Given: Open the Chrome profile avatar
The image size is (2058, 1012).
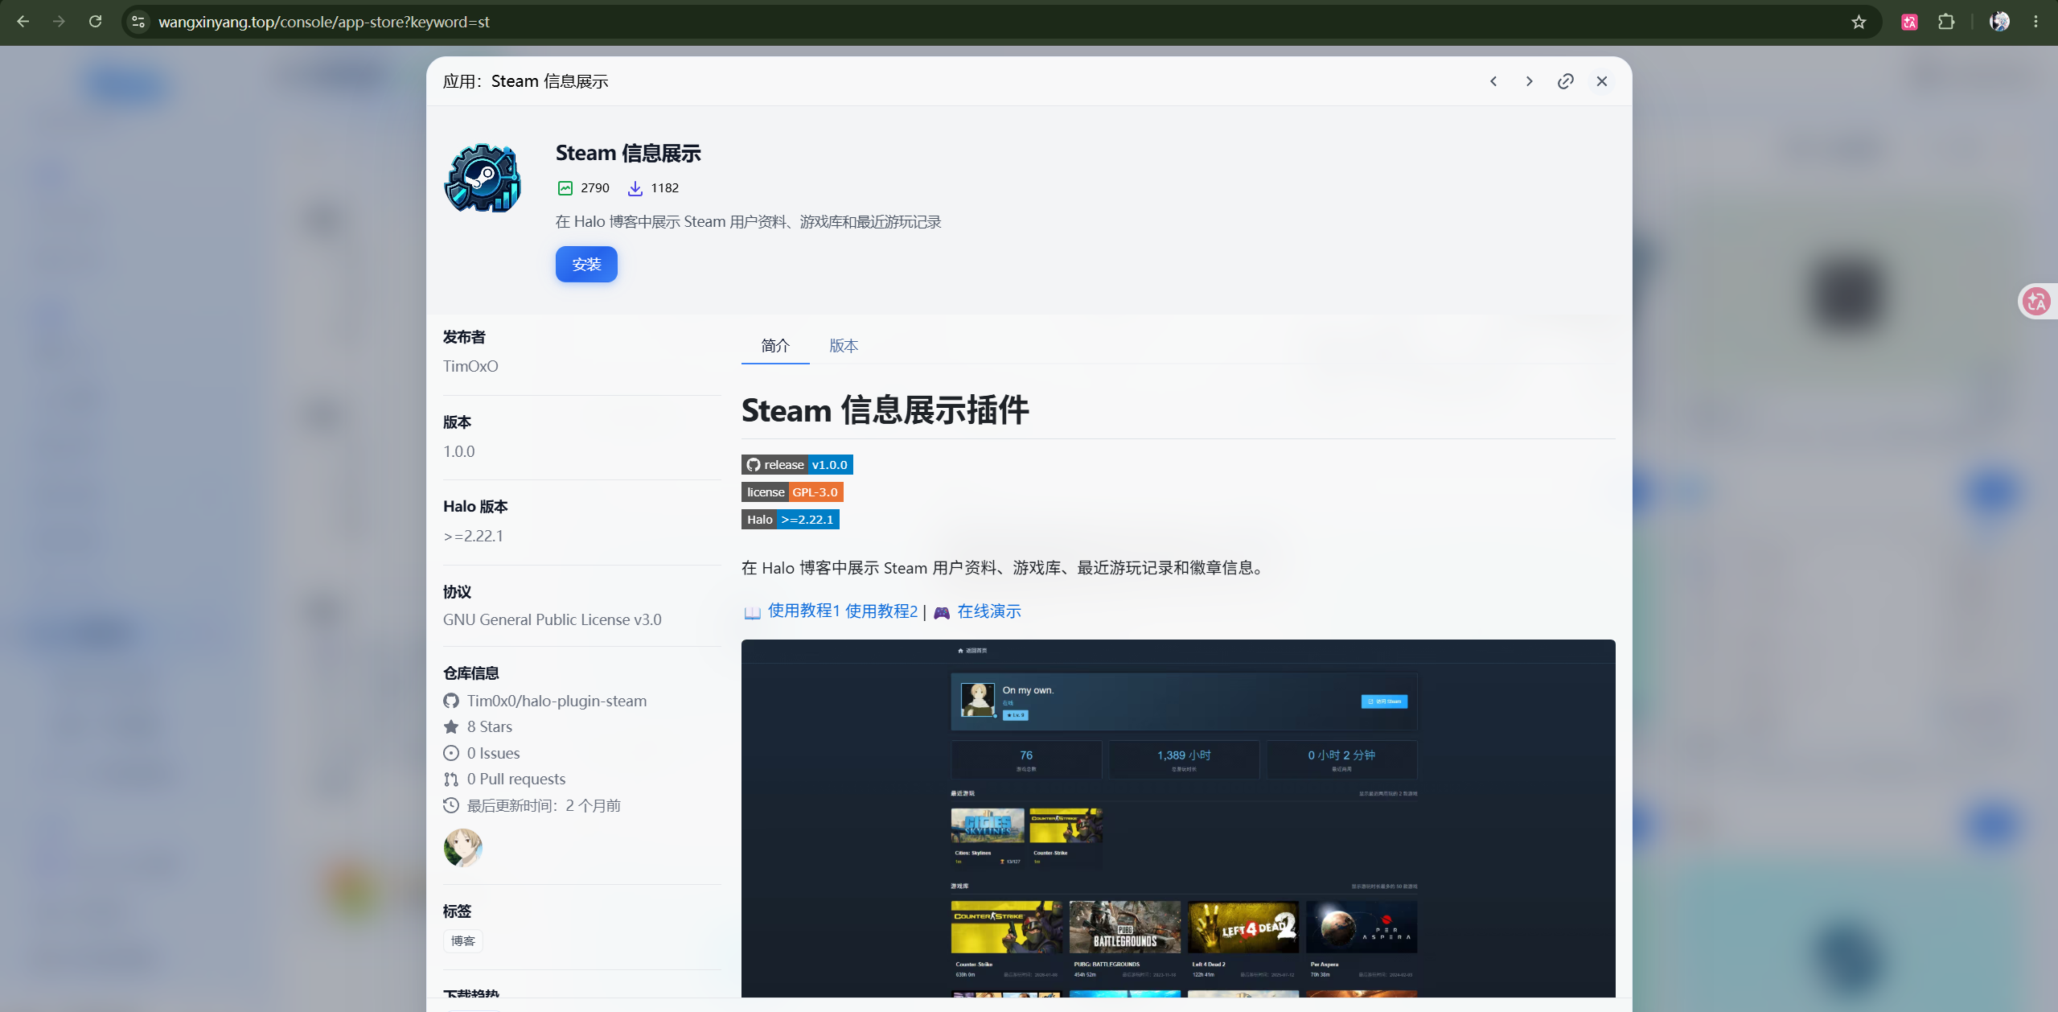Looking at the screenshot, I should tap(1999, 22).
